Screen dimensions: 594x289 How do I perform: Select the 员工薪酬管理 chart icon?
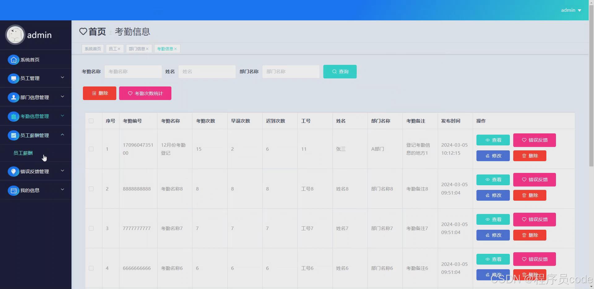tap(13, 135)
